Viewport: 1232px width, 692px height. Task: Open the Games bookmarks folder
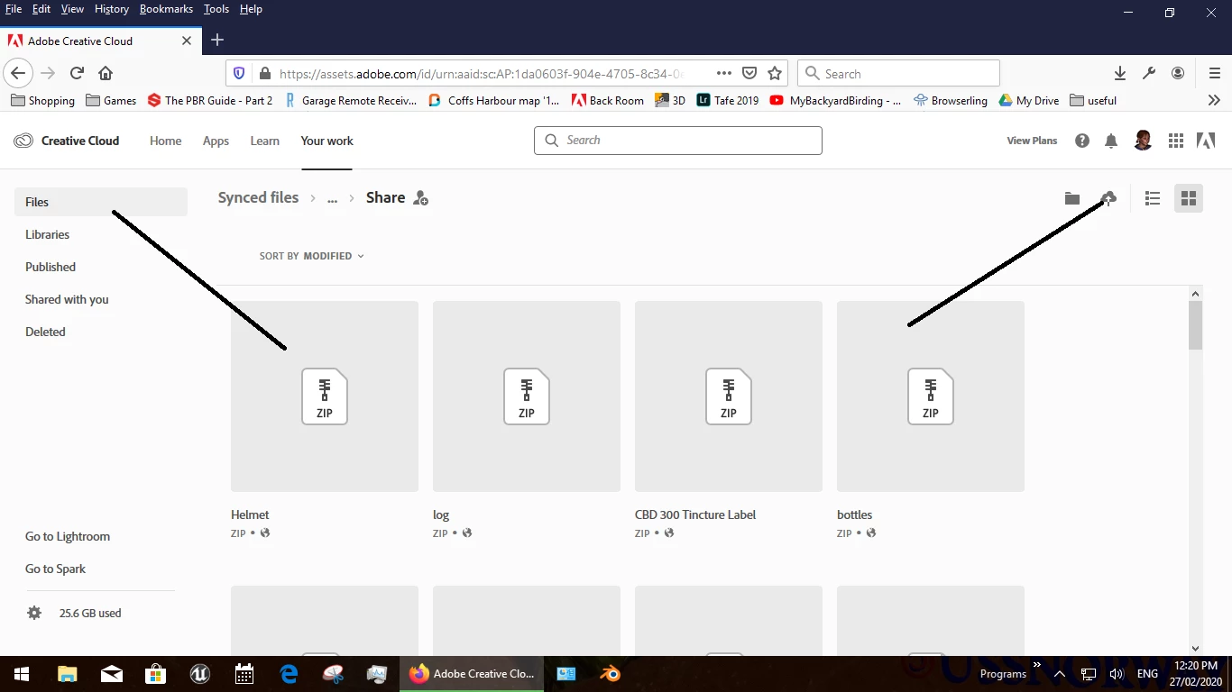[x=111, y=100]
